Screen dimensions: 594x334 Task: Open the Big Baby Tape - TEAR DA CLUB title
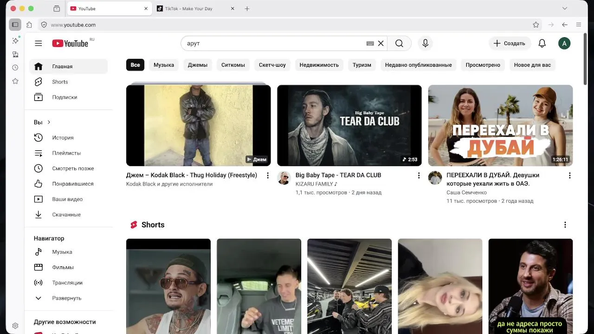pyautogui.click(x=338, y=175)
